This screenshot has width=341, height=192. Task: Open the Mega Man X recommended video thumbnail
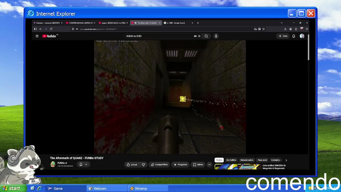[237, 167]
